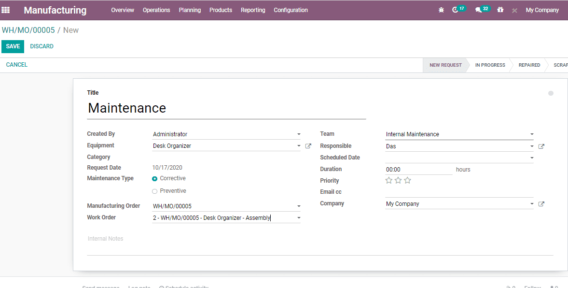Click the gift (Odoo updates) icon

pyautogui.click(x=500, y=10)
